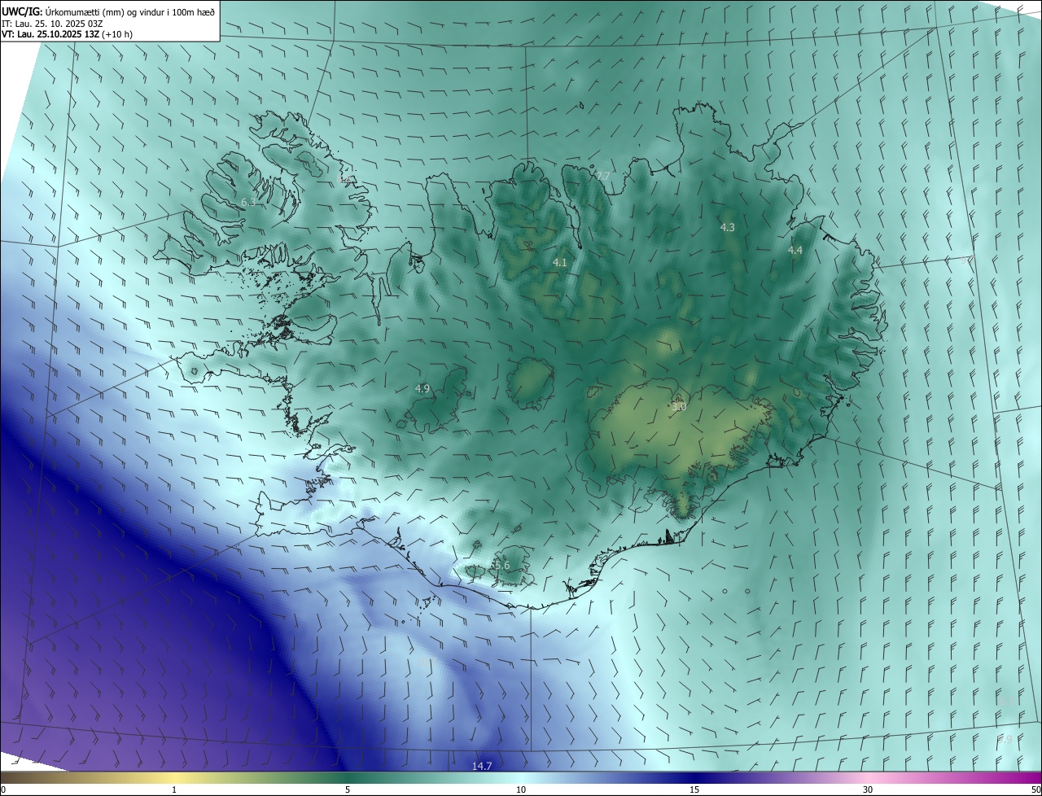Click the color scale tick labeled 30
Image resolution: width=1042 pixels, height=796 pixels.
[868, 789]
